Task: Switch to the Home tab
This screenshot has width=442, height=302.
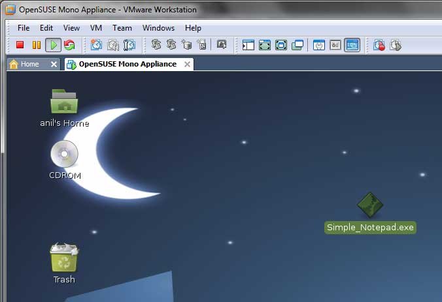Action: (29, 64)
